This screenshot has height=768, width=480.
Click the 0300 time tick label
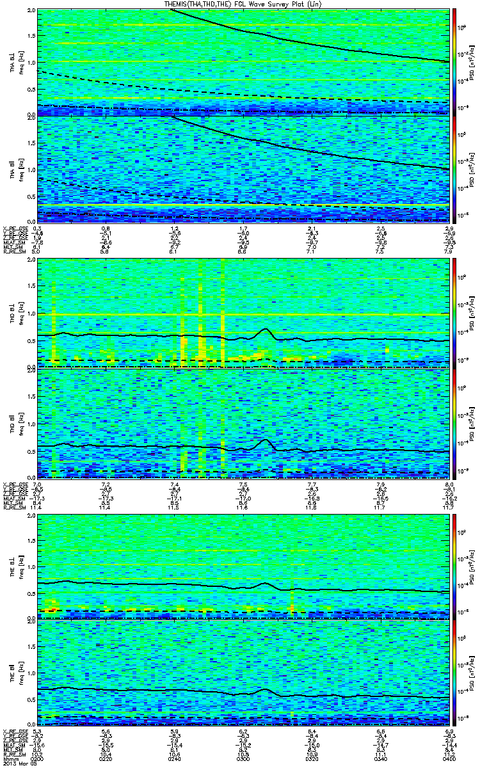243,759
